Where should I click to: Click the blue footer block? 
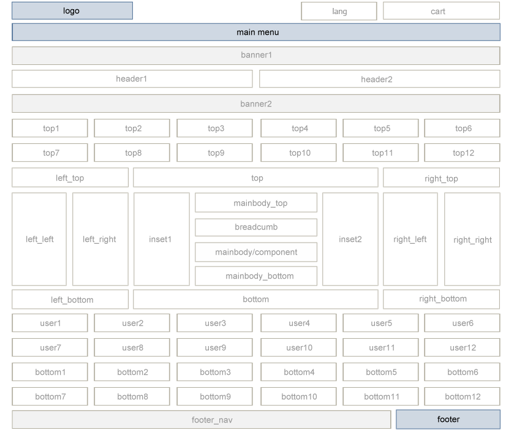448,419
